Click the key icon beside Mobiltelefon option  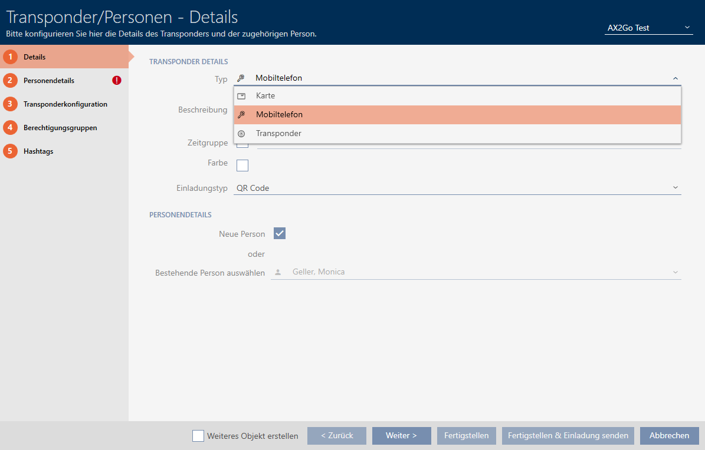pos(241,115)
